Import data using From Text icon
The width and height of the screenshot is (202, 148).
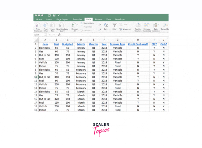point(53,25)
